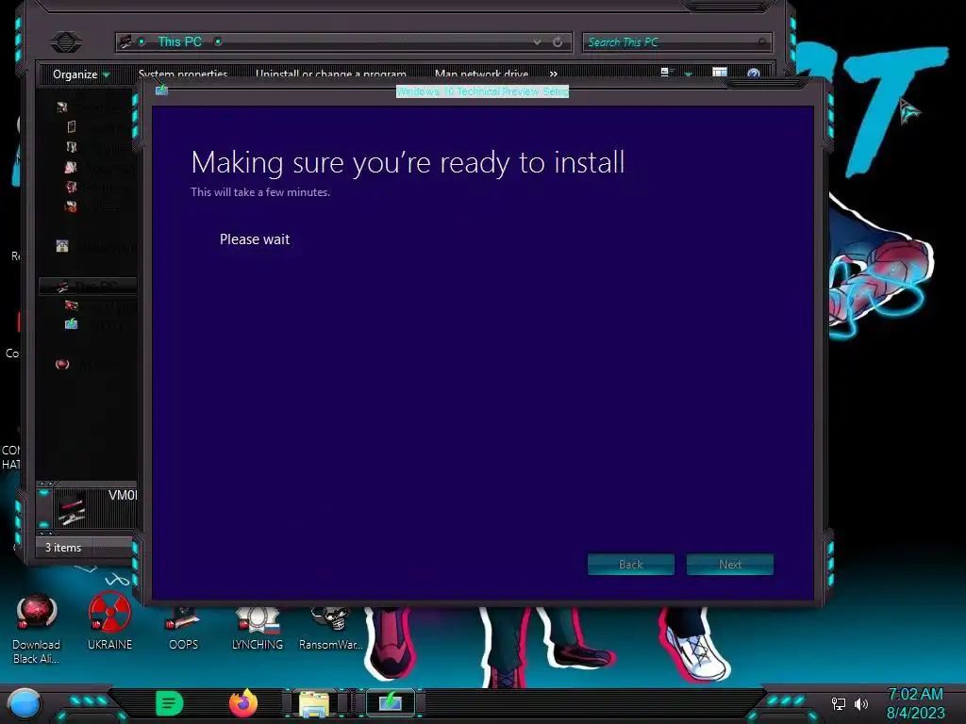This screenshot has width=966, height=724.
Task: Click the Network icon in navigation pane
Action: tap(62, 365)
